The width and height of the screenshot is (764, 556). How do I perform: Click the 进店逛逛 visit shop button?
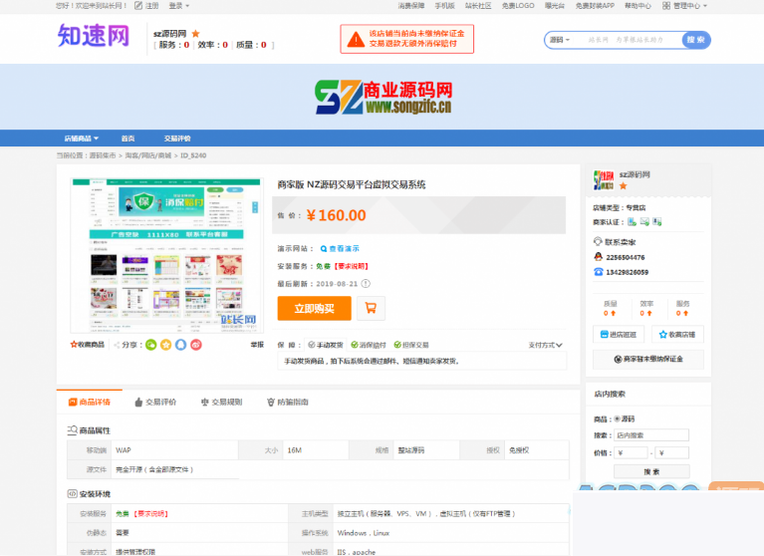(x=619, y=334)
